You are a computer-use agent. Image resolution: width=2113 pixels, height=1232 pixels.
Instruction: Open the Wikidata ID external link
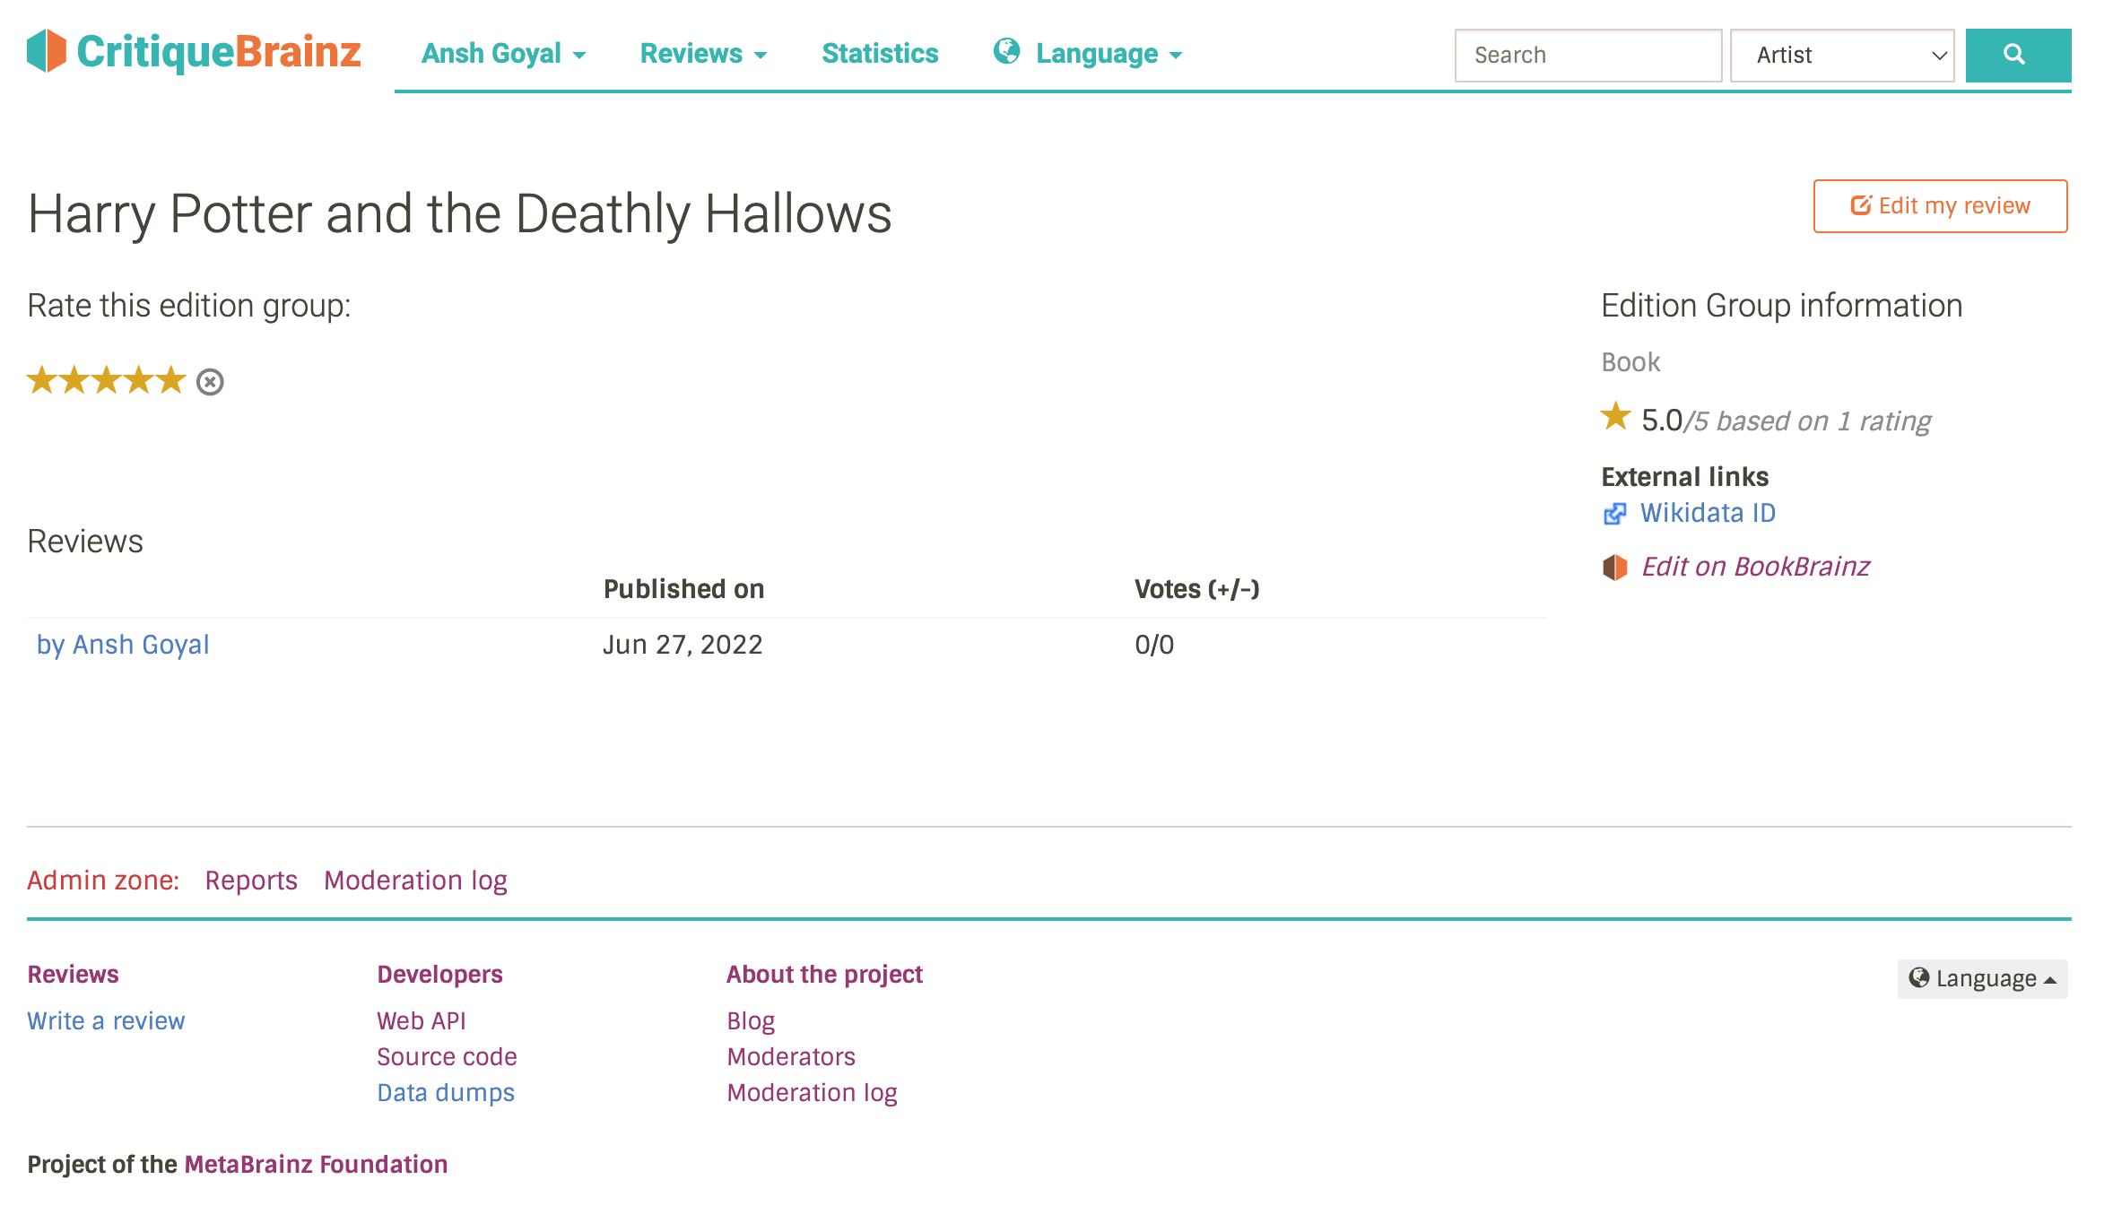[1708, 513]
